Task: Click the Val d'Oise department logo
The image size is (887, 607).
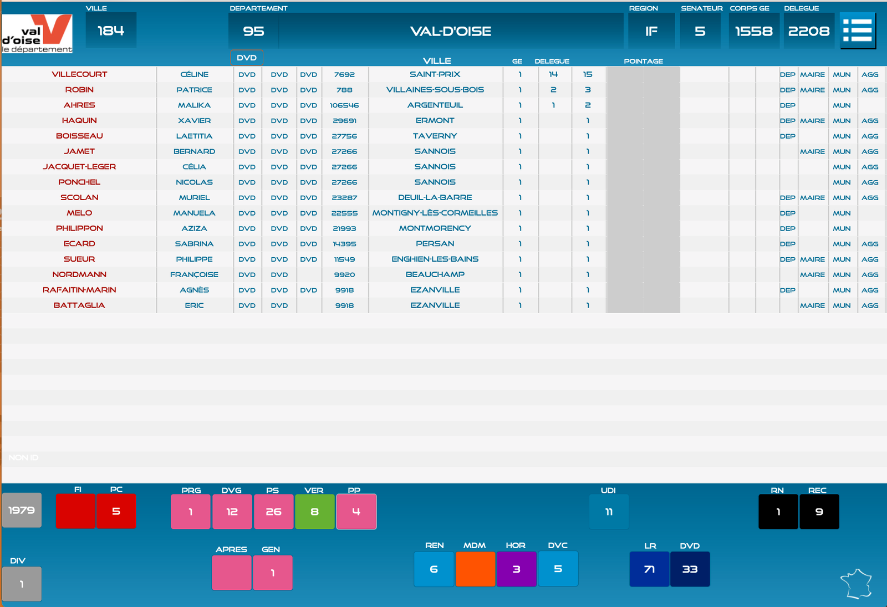Action: click(x=37, y=34)
